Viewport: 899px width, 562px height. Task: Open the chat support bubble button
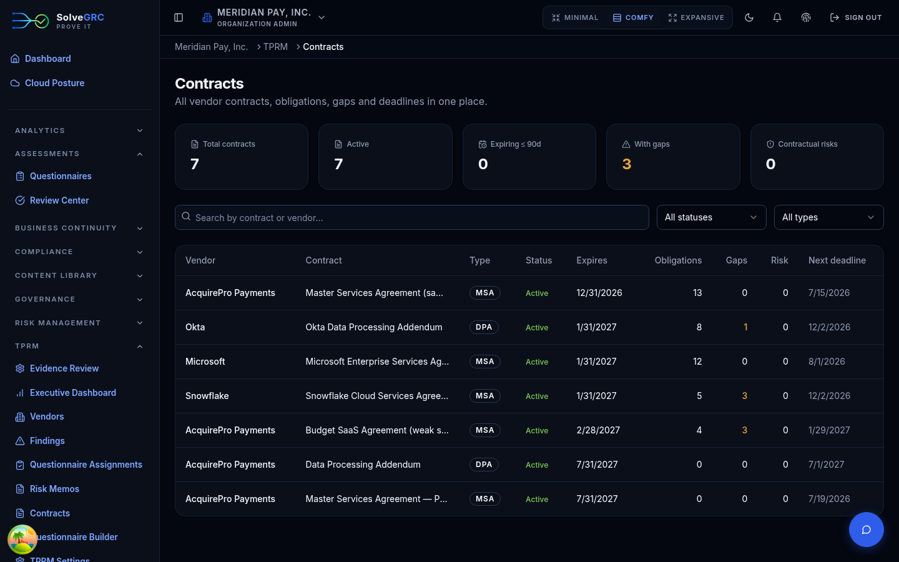tap(867, 530)
